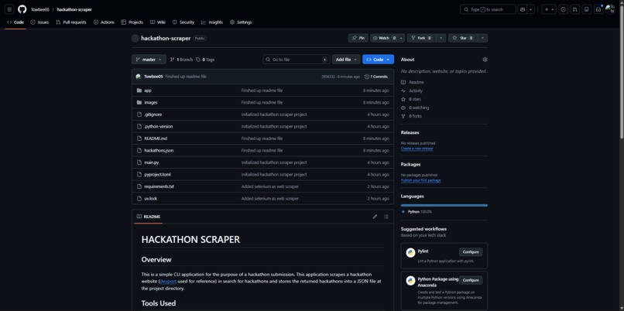624x311 pixels.
Task: Configure Python Package using Anaconda workflow
Action: pos(471,280)
